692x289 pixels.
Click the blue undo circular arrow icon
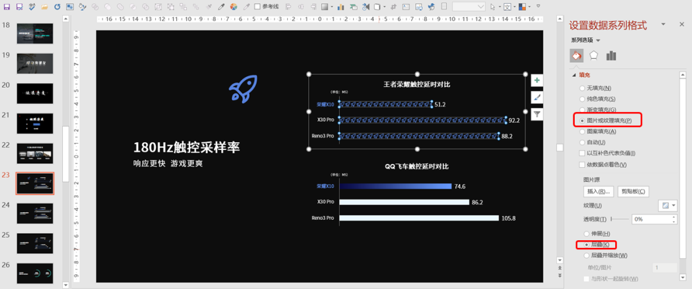click(x=57, y=6)
